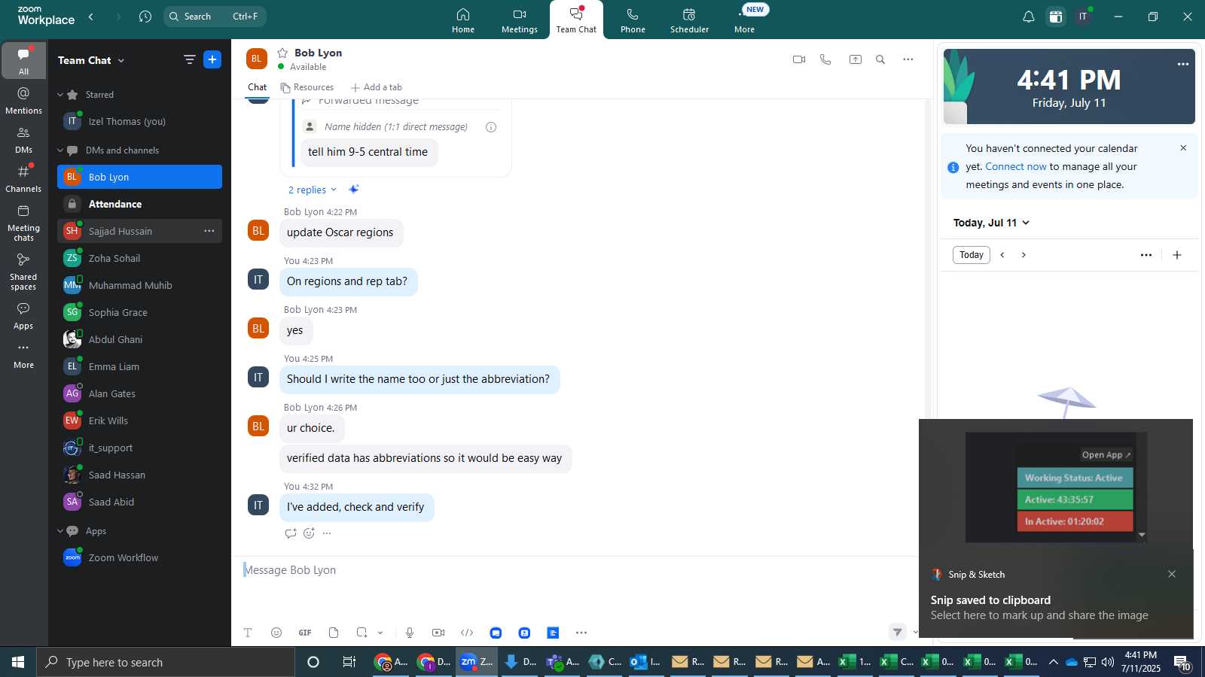
Task: Open the emoji picker in message toolbar
Action: click(x=276, y=633)
